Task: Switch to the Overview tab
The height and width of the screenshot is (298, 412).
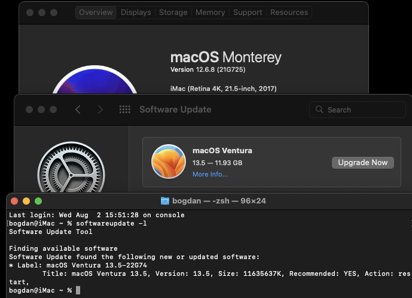Action: click(96, 13)
